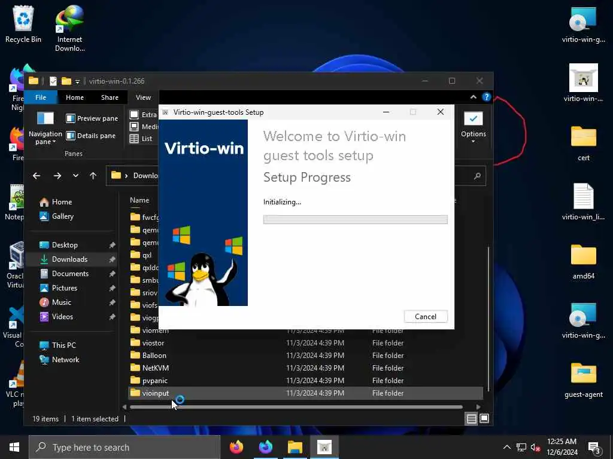Go forward in File Explorer
Image resolution: width=613 pixels, height=459 pixels.
pos(57,176)
